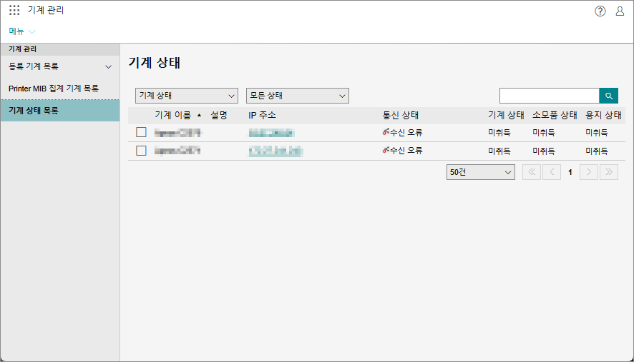Click the help question mark icon
This screenshot has width=634, height=362.
(600, 11)
